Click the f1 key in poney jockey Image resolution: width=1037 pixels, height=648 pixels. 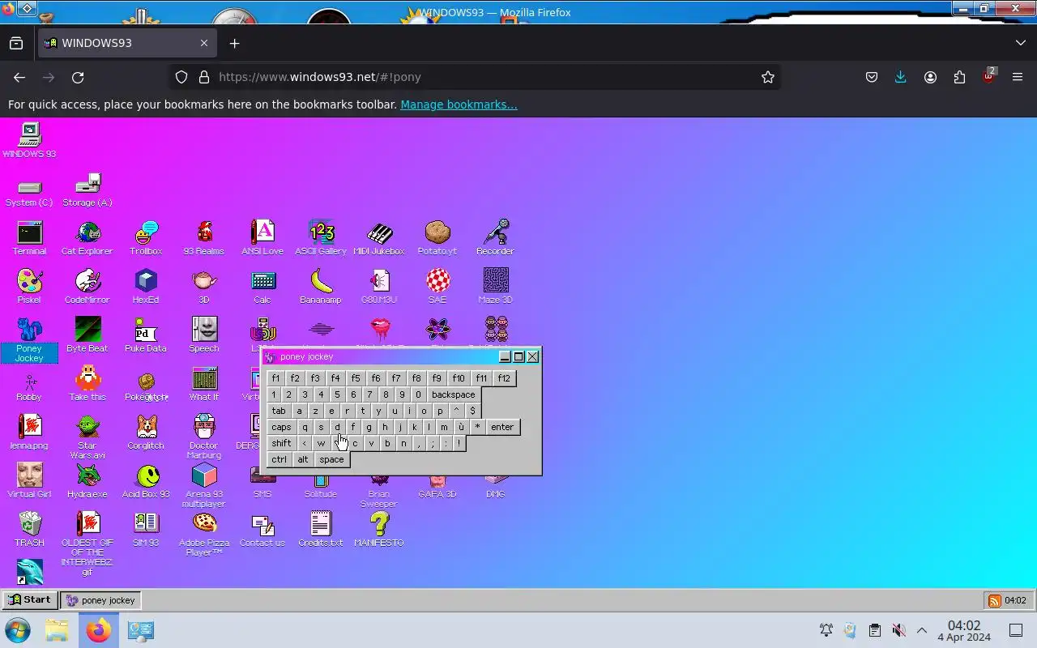point(275,378)
